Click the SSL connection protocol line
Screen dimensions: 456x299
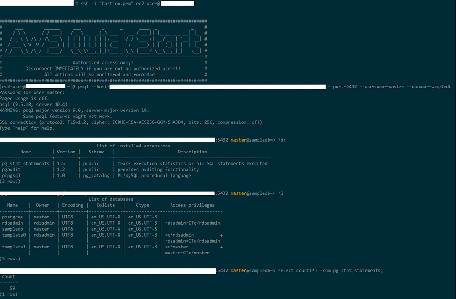point(131,122)
